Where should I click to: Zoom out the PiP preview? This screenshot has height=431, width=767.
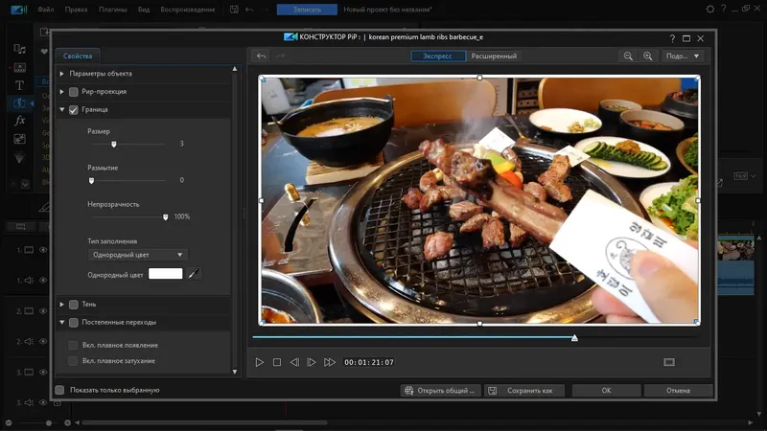(x=628, y=57)
